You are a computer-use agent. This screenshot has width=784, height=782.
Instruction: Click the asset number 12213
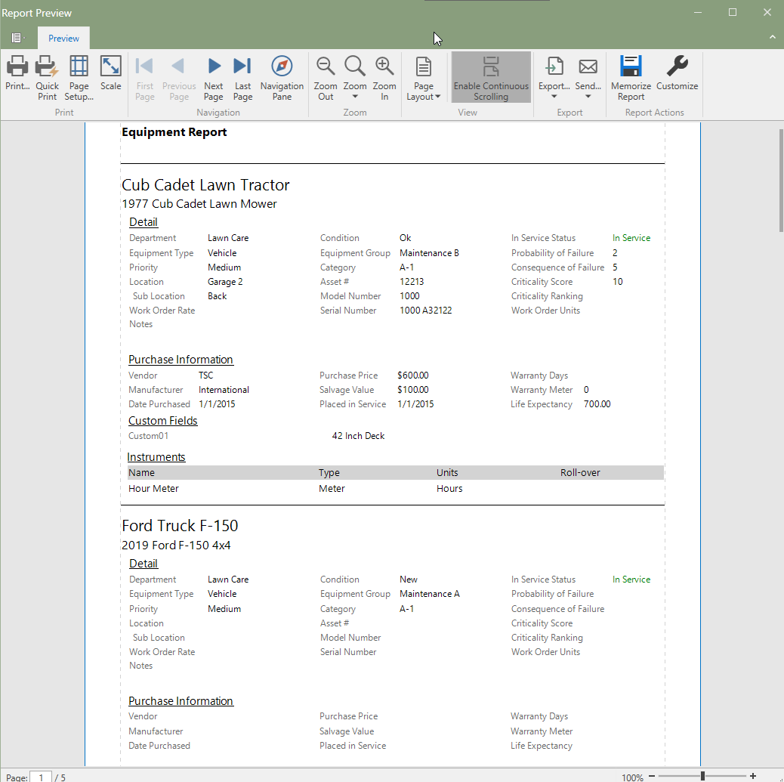click(412, 282)
